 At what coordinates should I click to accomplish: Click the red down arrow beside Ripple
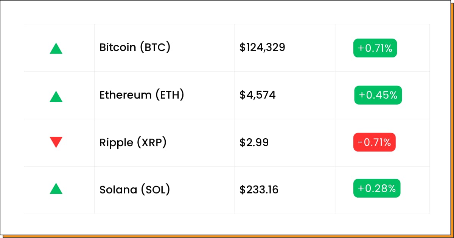point(56,142)
